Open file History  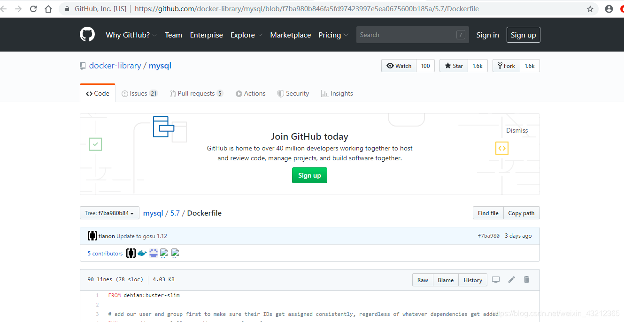click(x=473, y=280)
